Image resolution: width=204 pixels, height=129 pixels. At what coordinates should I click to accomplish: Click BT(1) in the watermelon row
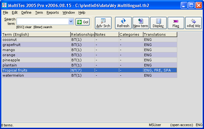(x=76, y=75)
